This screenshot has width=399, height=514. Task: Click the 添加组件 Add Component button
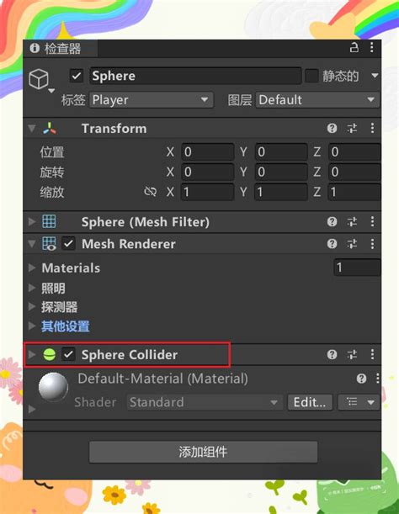click(203, 452)
